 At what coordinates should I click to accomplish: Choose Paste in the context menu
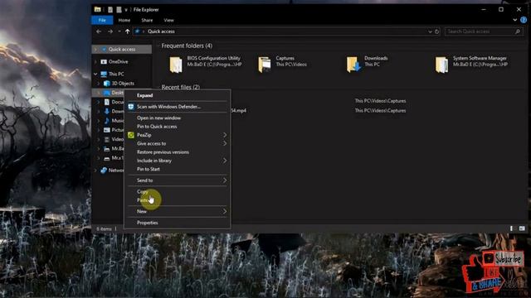pos(178,200)
